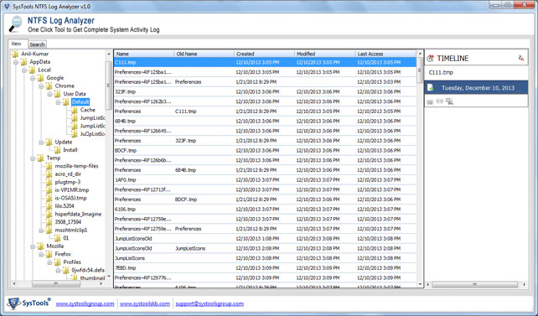Collapse the Google folder in tree
Viewport: 538px width, 316px height.
[x=33, y=78]
